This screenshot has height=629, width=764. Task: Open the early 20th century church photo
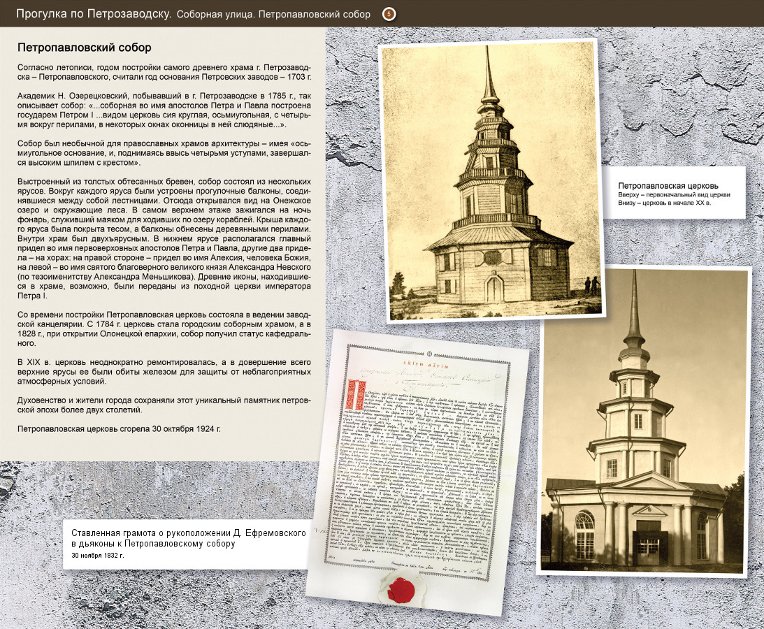[643, 421]
